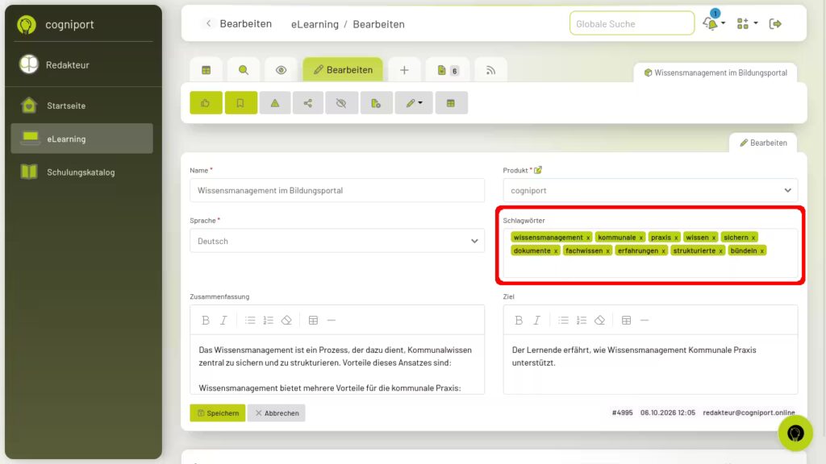Viewport: 826px width, 464px height.
Task: Click the Bearbeiten section label above form
Action: [x=763, y=143]
